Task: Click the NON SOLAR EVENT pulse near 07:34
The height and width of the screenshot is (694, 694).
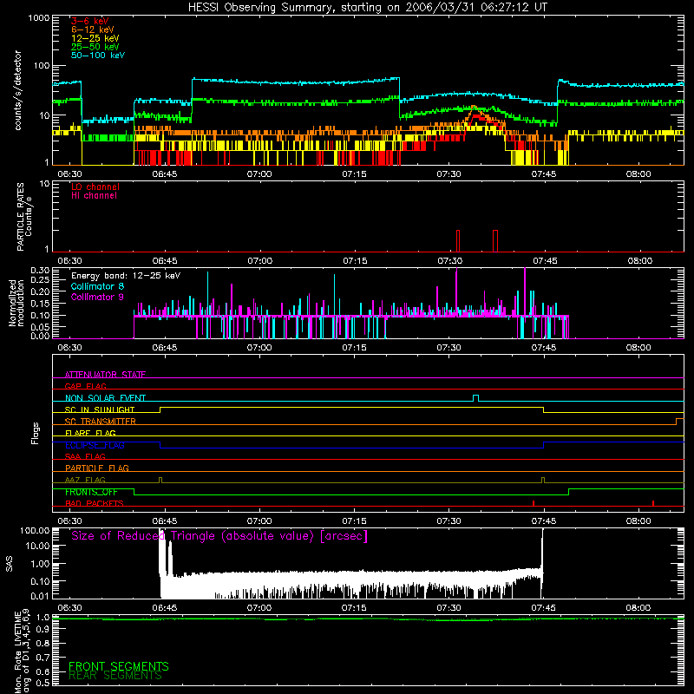Action: [475, 398]
